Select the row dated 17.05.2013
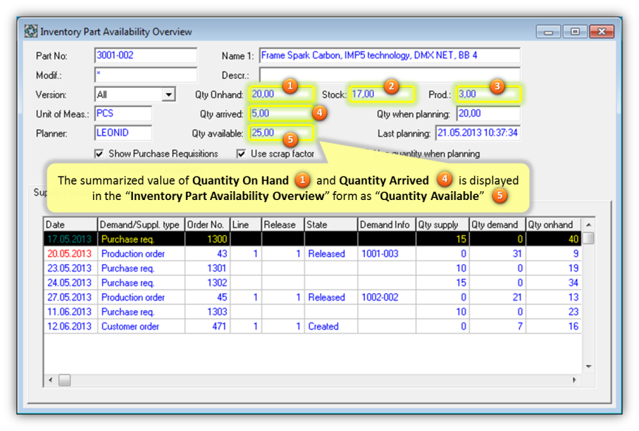Screen dimensions: 639x431 point(312,239)
